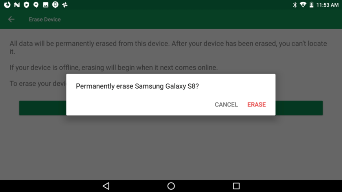Go back using the header arrow
The height and width of the screenshot is (192, 342).
11,19
